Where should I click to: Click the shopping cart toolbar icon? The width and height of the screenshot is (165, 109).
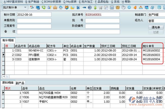(x=101, y=8)
